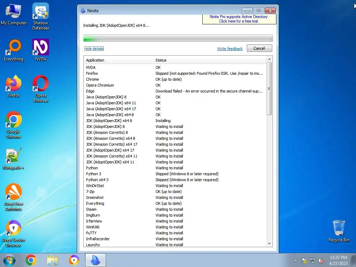
Task: Cancel the Ninite installation
Action: point(259,48)
